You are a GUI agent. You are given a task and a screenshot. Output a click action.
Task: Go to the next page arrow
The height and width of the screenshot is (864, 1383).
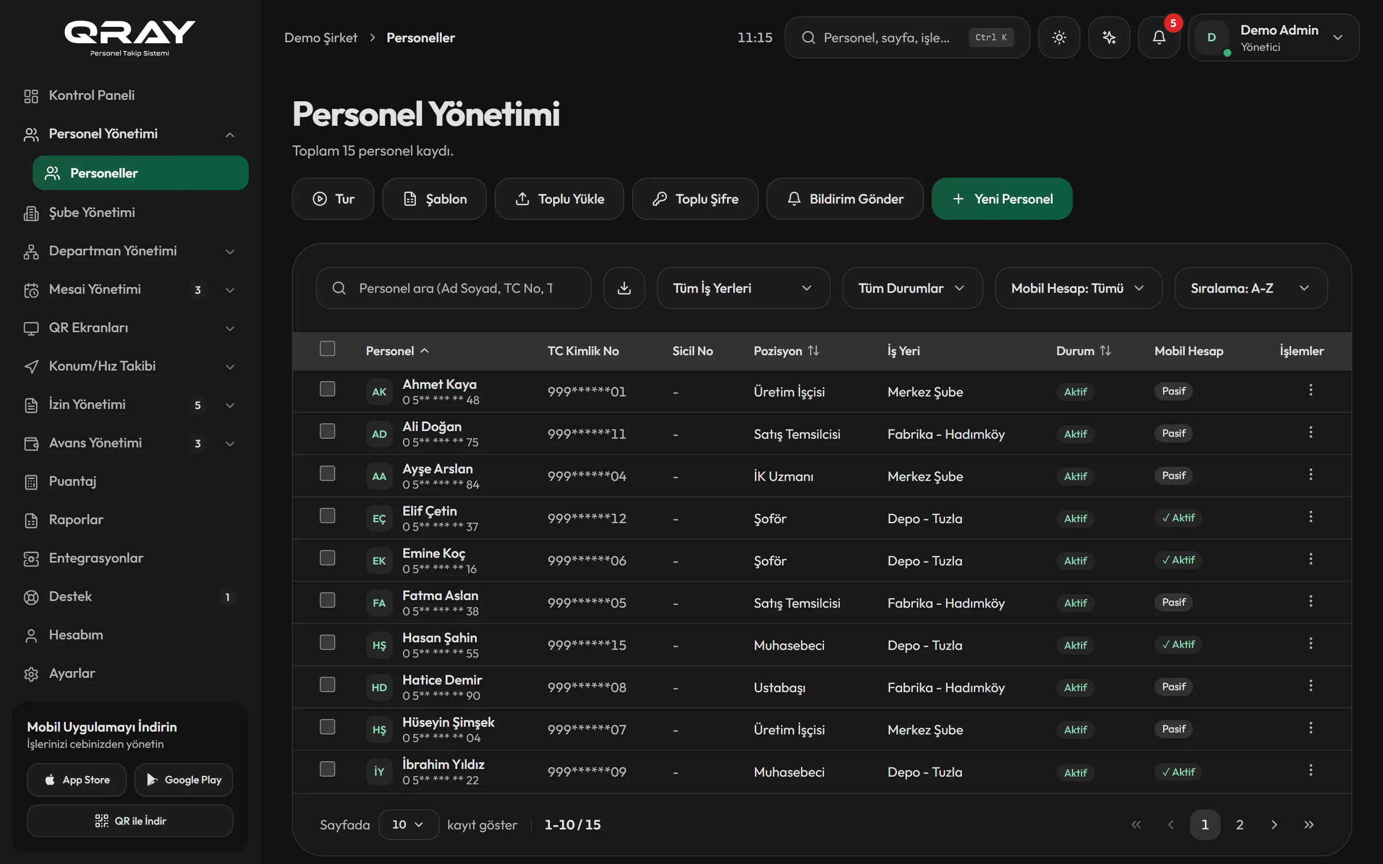[1274, 825]
